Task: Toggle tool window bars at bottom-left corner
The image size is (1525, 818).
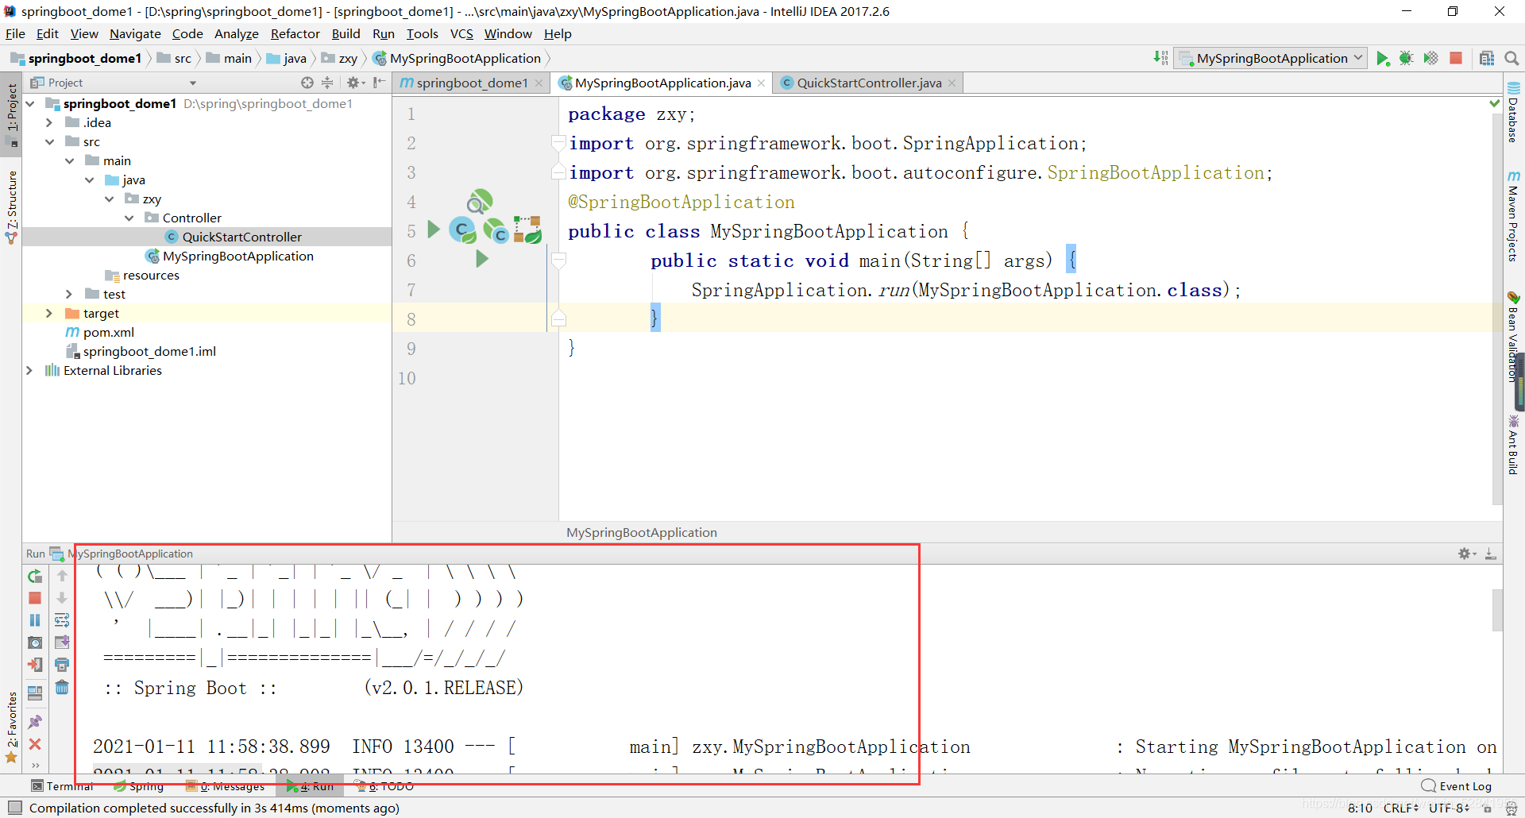Action: point(14,808)
